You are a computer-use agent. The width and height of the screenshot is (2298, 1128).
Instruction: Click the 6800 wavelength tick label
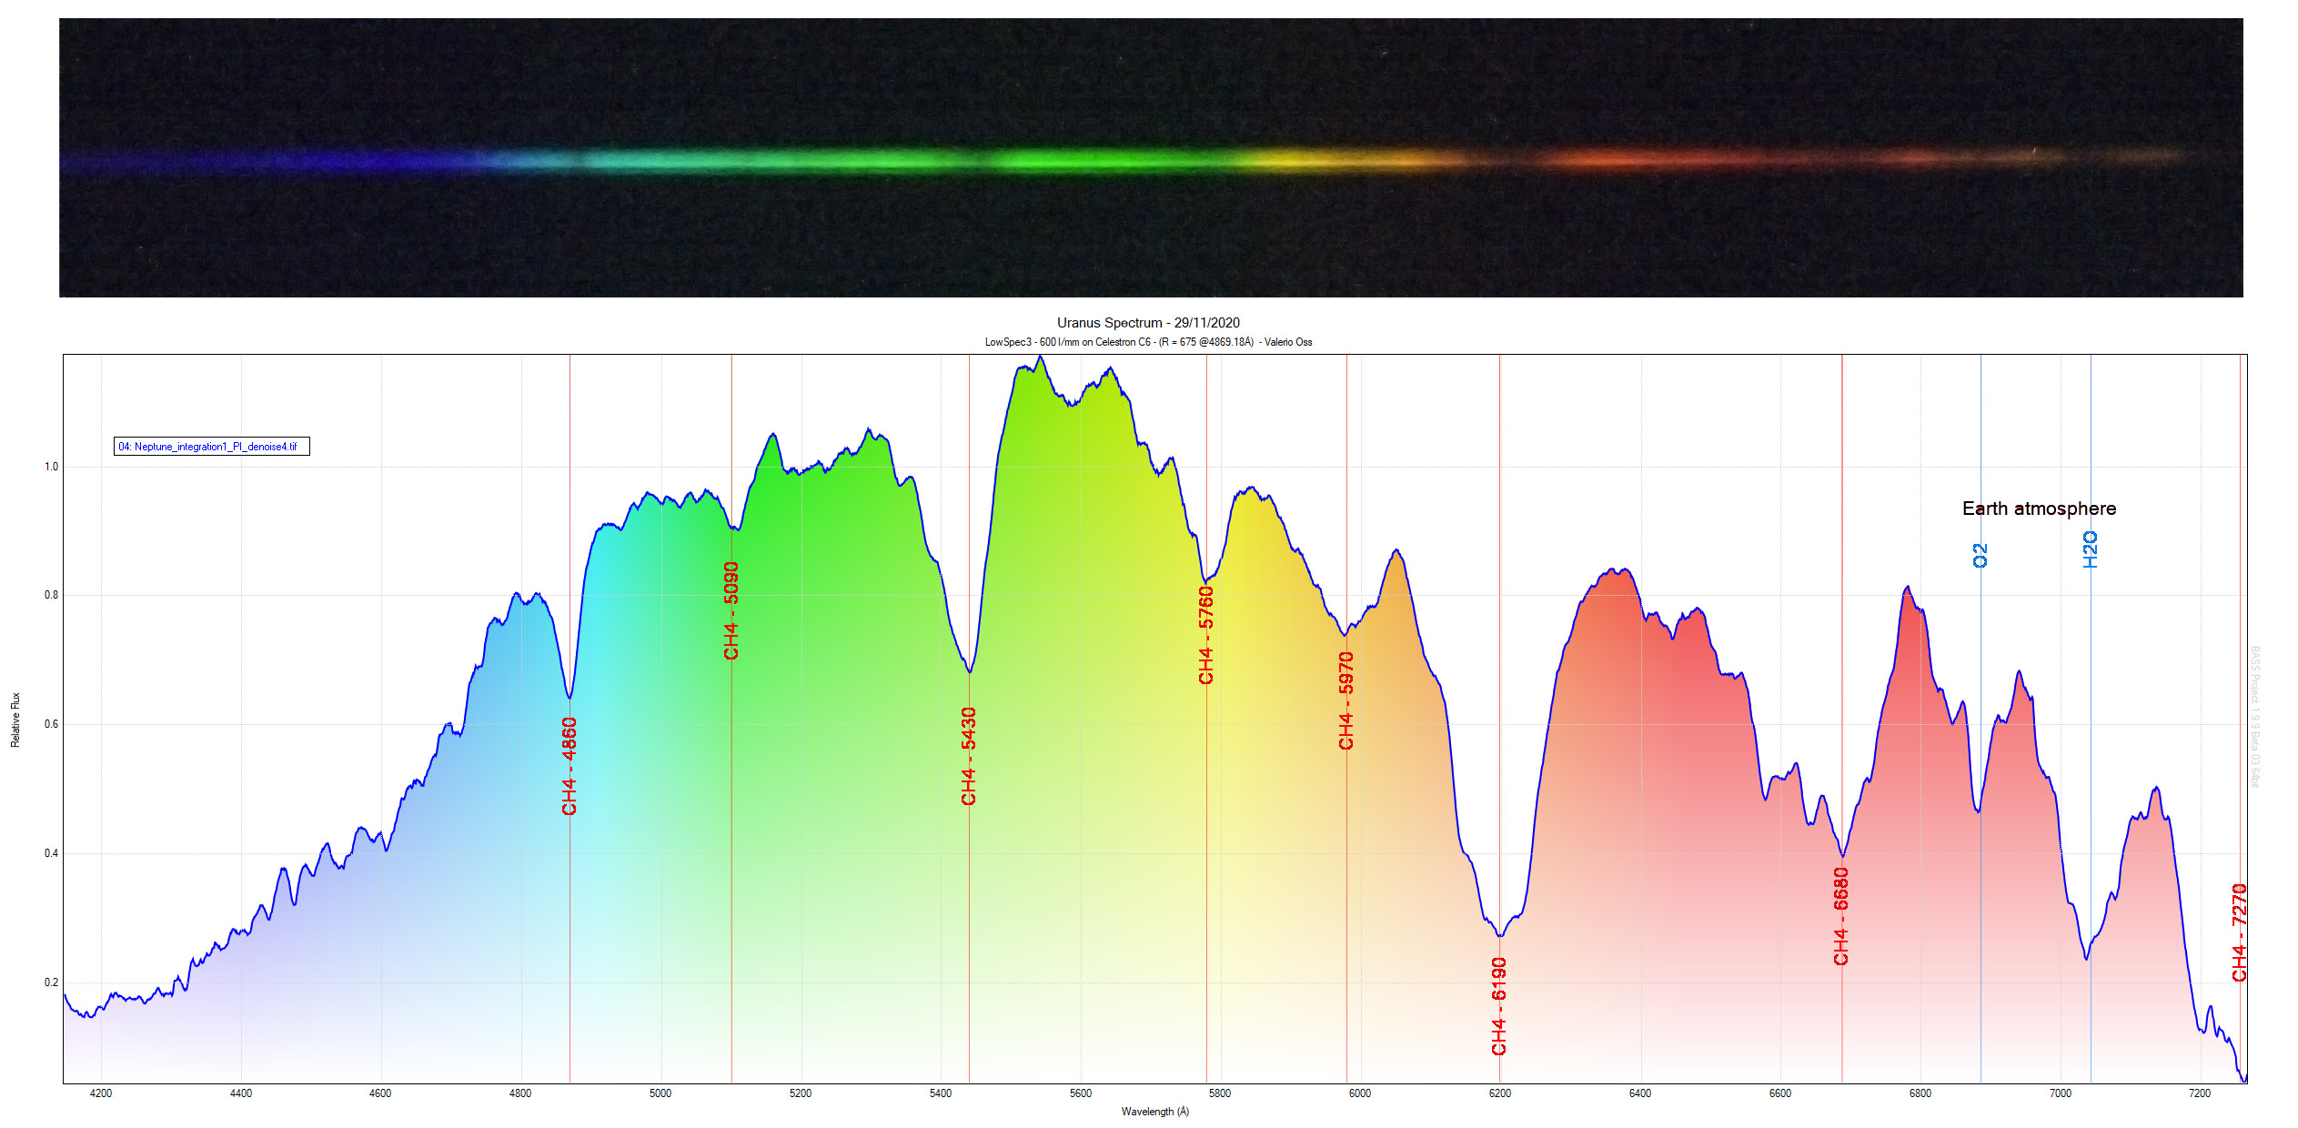[1920, 1093]
